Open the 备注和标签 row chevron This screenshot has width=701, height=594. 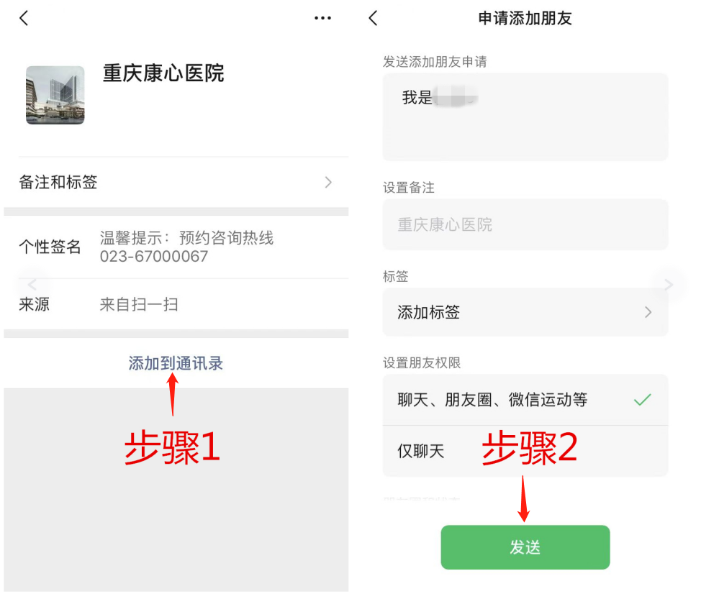tap(329, 182)
